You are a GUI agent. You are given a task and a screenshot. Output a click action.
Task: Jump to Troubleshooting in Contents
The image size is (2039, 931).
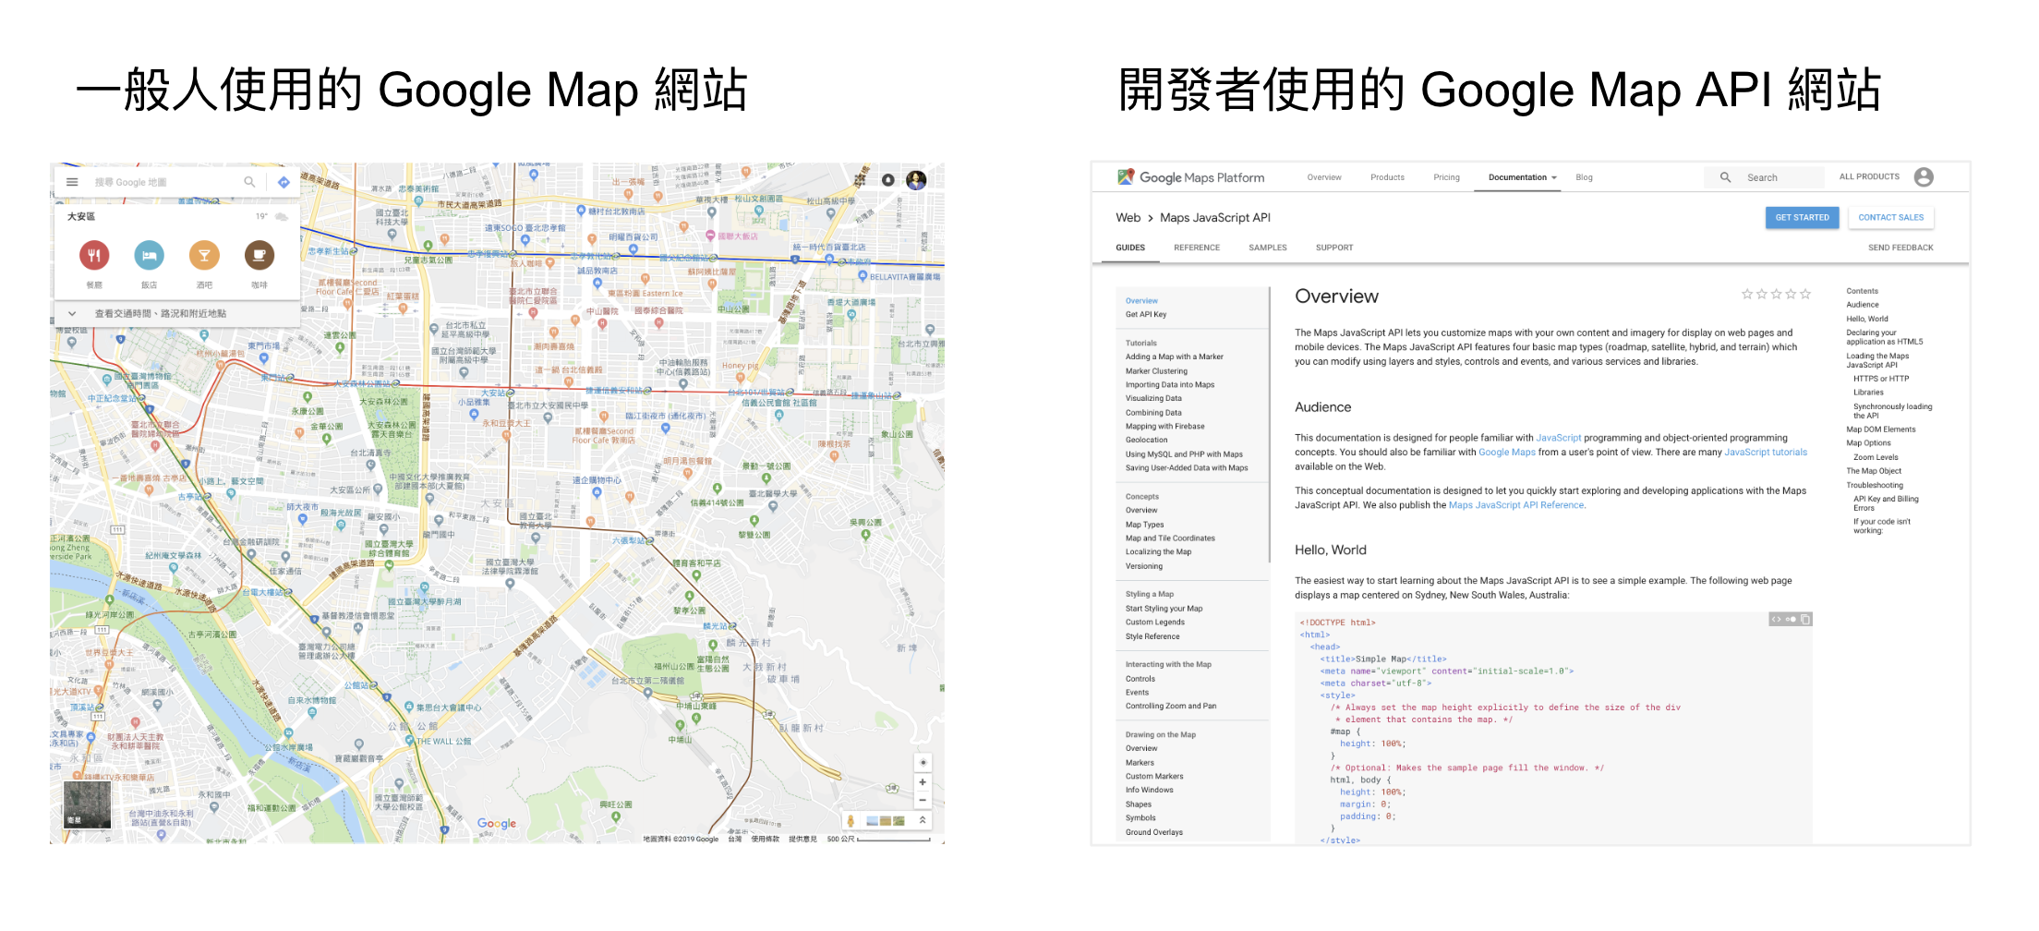pos(1874,485)
